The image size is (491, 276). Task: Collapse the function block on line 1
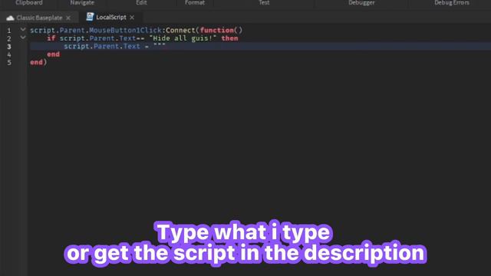23,29
